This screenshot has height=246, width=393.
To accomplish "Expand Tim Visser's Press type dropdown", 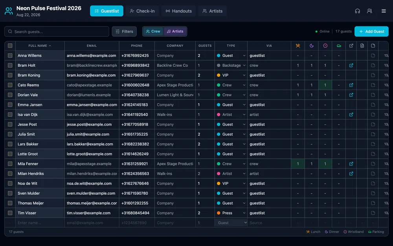I will pyautogui.click(x=231, y=213).
